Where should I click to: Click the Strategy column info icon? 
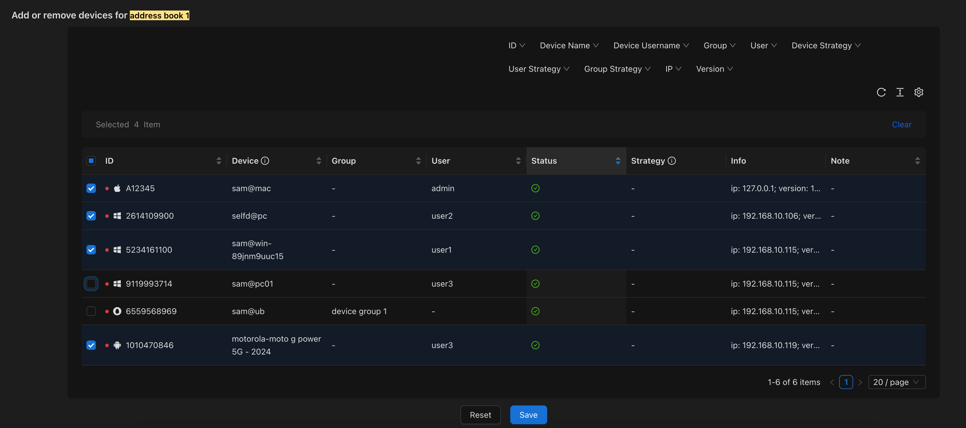pos(672,161)
